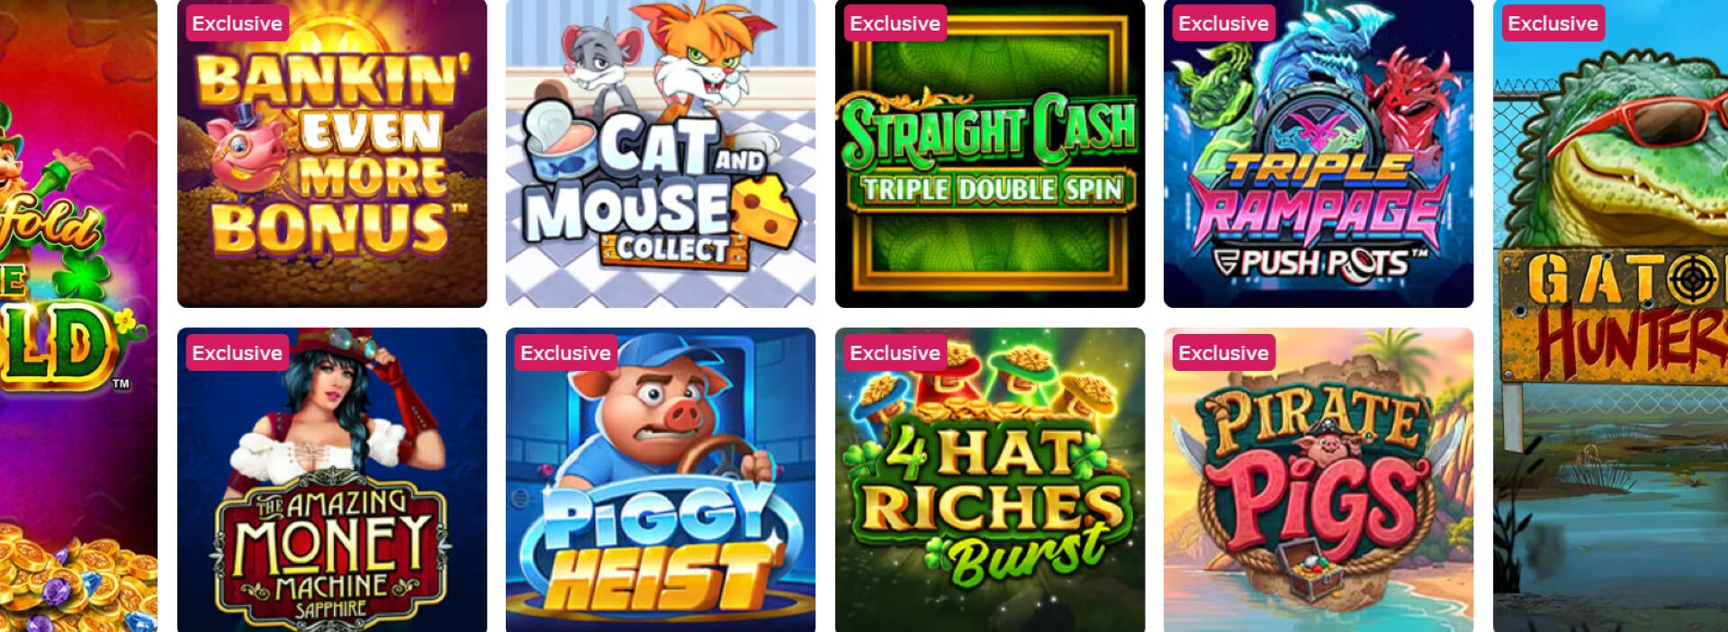This screenshot has height=632, width=1728.
Task: Open the Triple Rampage Push Pots game
Action: 1318,154
